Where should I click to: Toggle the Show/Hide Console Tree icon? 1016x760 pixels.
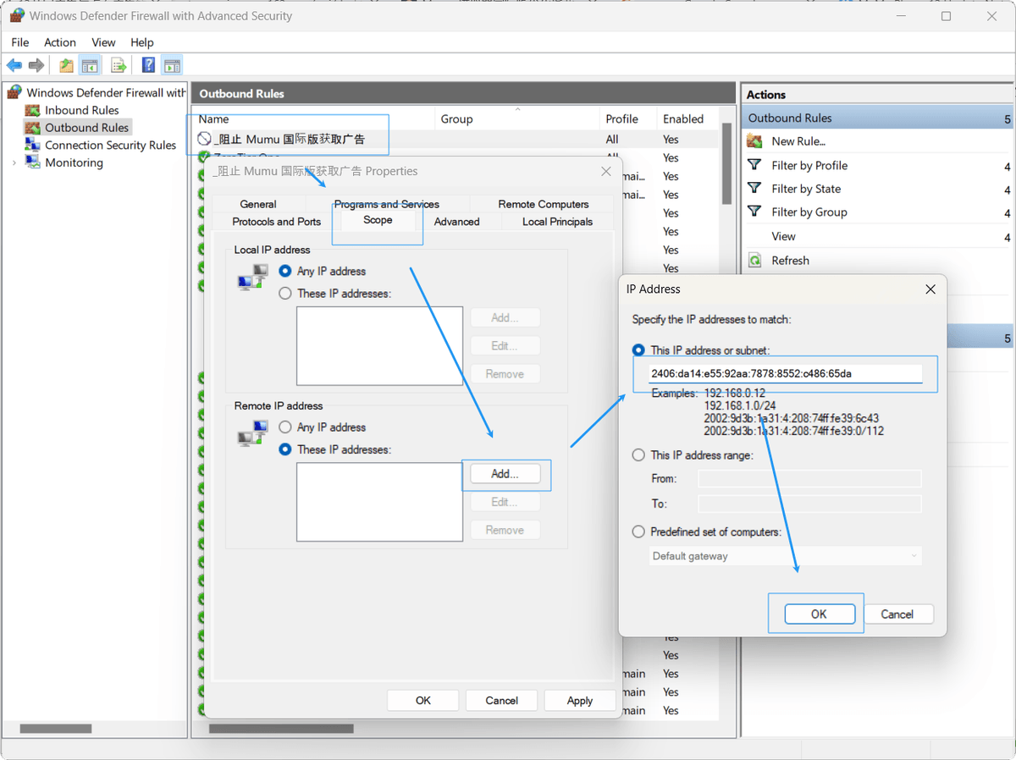pyautogui.click(x=90, y=65)
